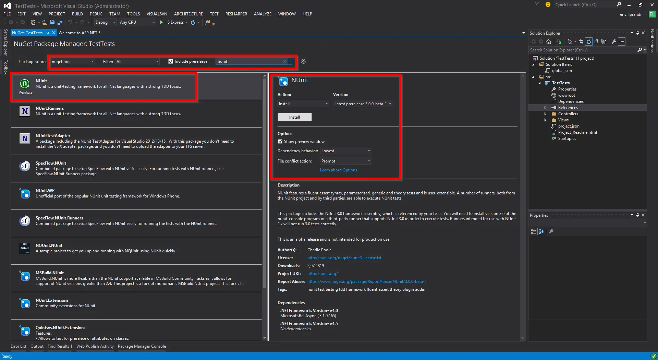Open the Action dropdown showing Install
The image size is (658, 360).
click(303, 104)
